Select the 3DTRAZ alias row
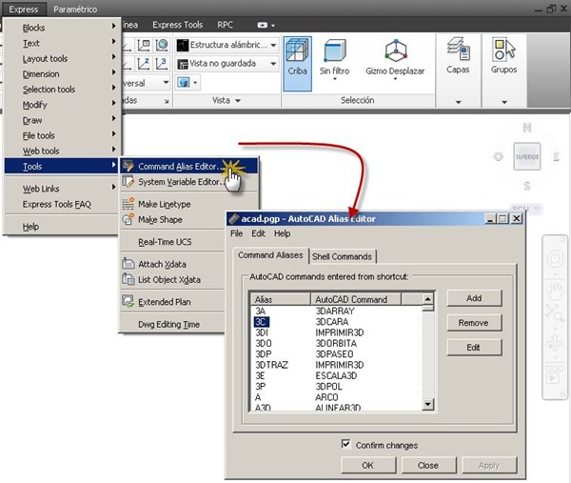 tap(337, 365)
